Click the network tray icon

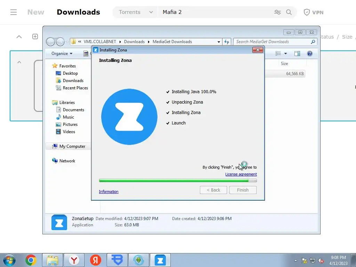coord(313,260)
